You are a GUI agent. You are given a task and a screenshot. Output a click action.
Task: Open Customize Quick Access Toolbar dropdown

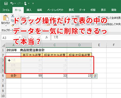pyautogui.click(x=33, y=3)
